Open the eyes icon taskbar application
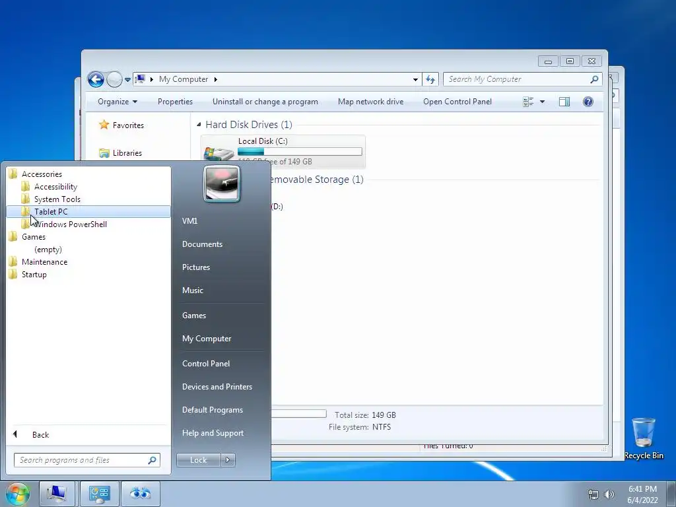The height and width of the screenshot is (507, 676). pos(140,494)
